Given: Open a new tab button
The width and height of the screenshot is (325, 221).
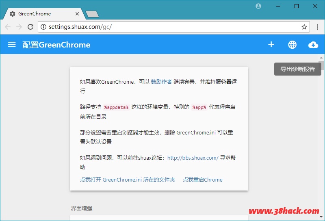Looking at the screenshot, I should (92, 14).
